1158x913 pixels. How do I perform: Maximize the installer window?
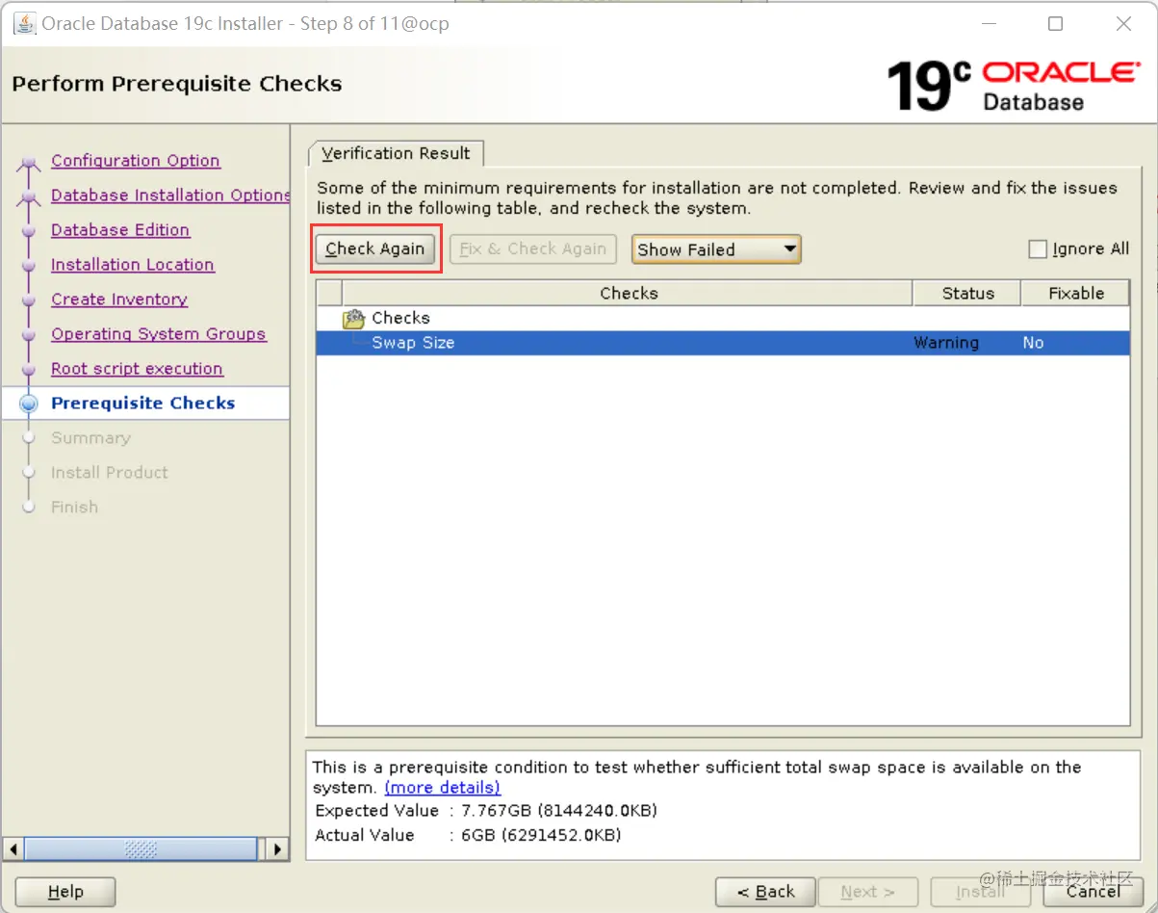(1055, 24)
